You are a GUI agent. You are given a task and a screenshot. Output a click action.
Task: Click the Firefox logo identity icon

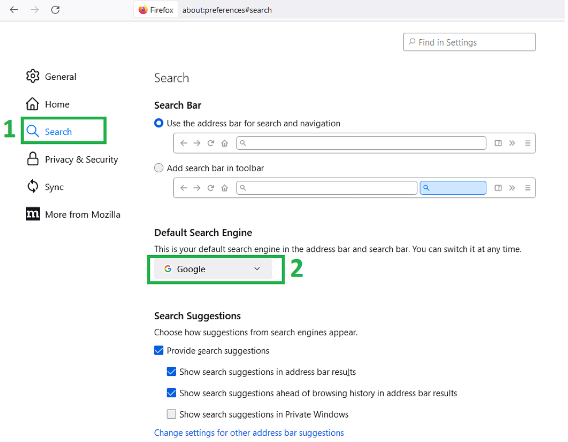143,10
